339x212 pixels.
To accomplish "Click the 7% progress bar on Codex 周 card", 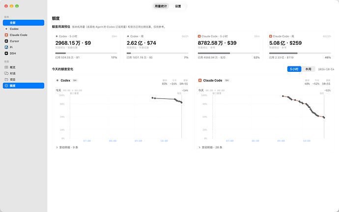I will coord(157,53).
